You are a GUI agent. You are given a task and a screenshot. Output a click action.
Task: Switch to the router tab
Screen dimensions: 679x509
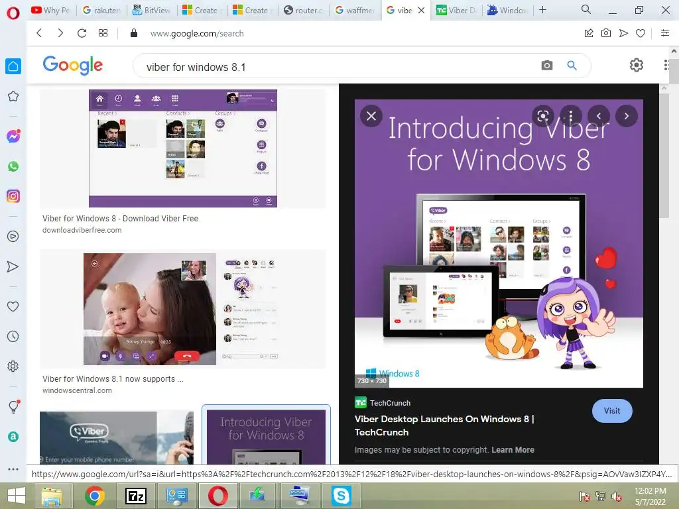coord(304,10)
